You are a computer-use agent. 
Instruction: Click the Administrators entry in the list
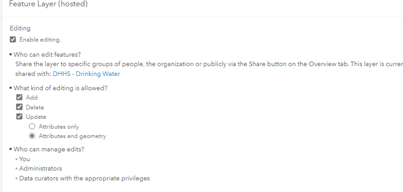pyautogui.click(x=41, y=168)
